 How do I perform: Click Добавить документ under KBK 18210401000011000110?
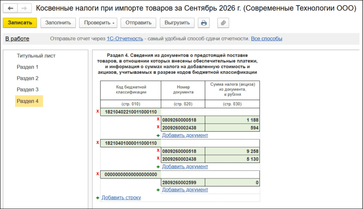[x=185, y=167]
